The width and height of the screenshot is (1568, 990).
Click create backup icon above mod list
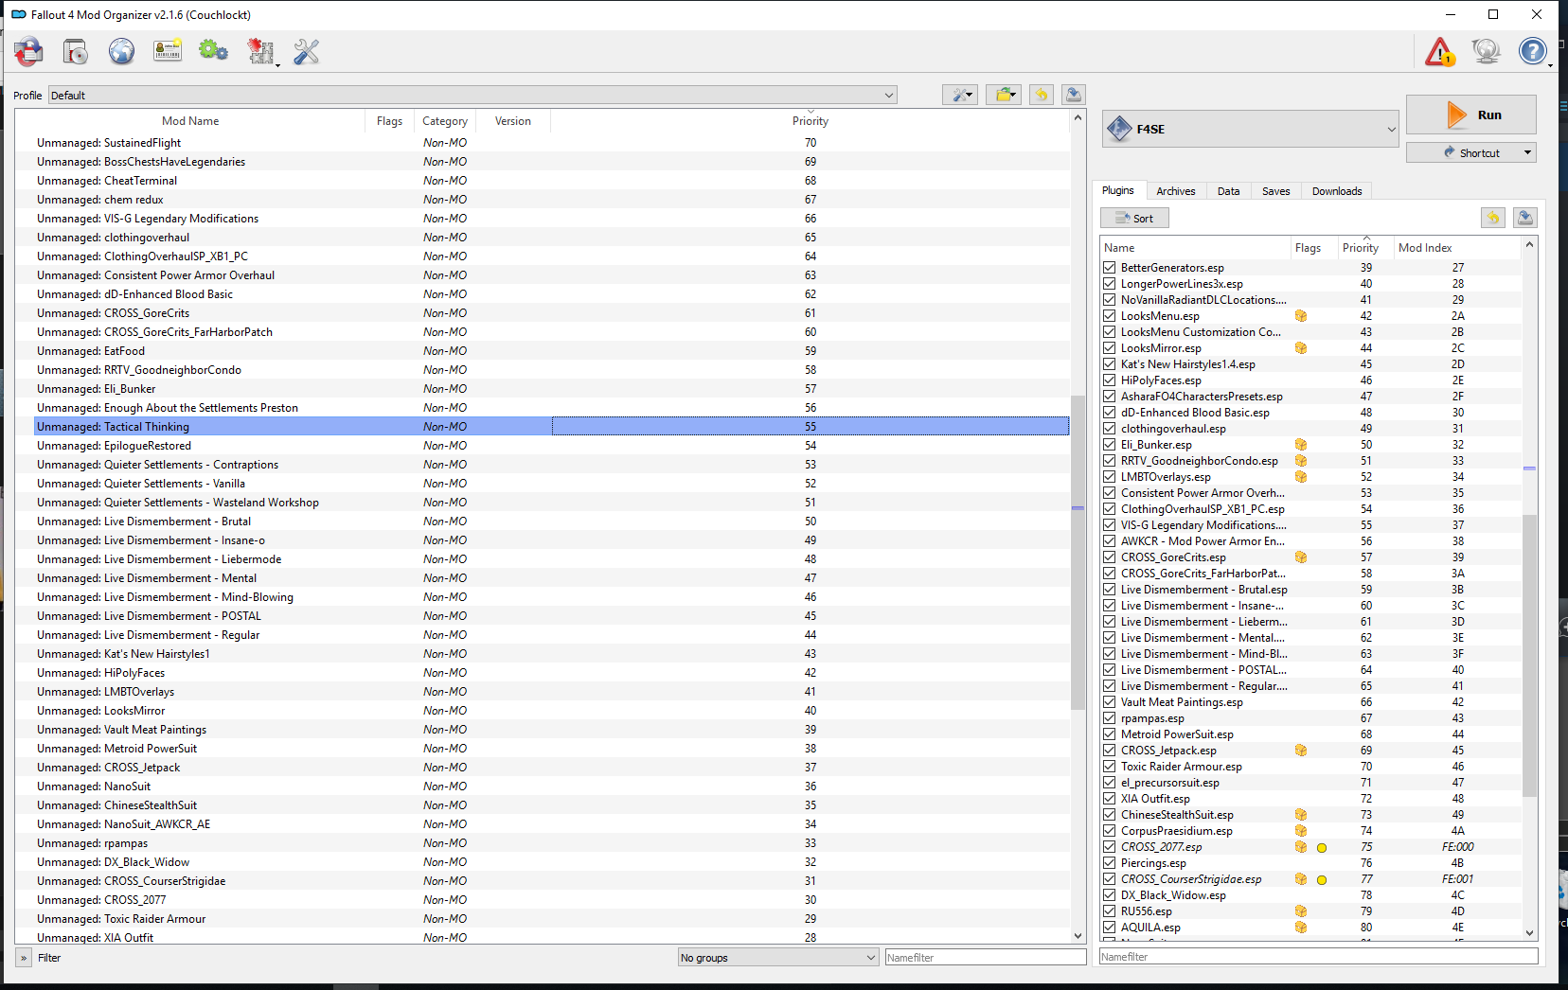point(1073,95)
